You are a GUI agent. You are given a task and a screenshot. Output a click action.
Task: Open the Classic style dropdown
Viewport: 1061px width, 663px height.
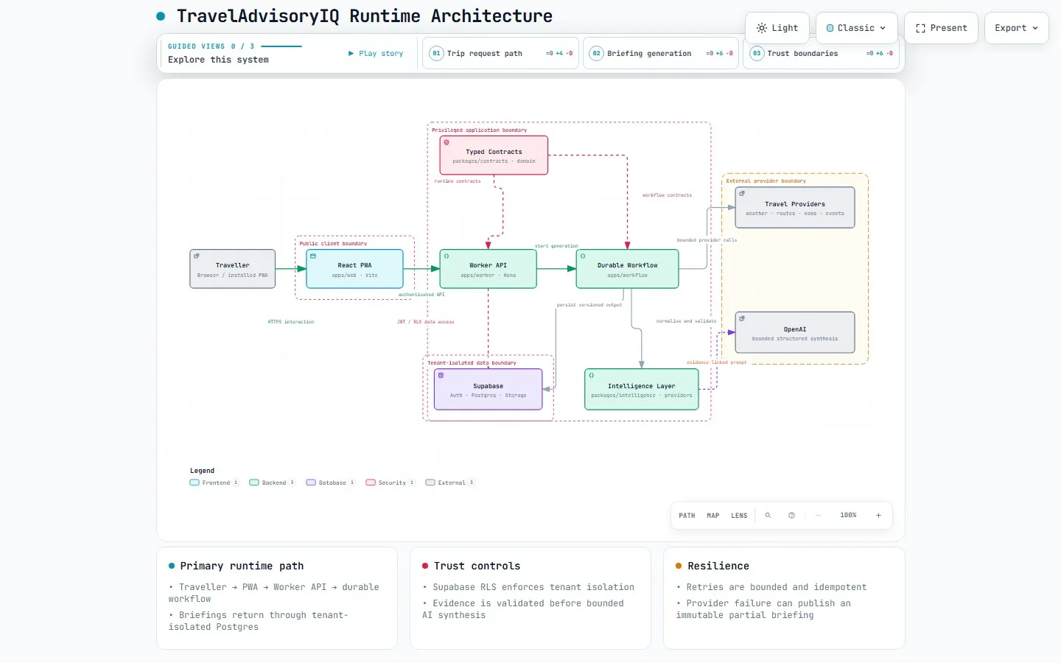[857, 28]
